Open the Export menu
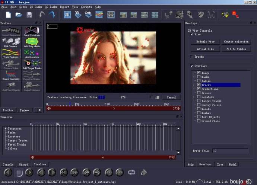257x185 pixels. pyautogui.click(x=64, y=7)
